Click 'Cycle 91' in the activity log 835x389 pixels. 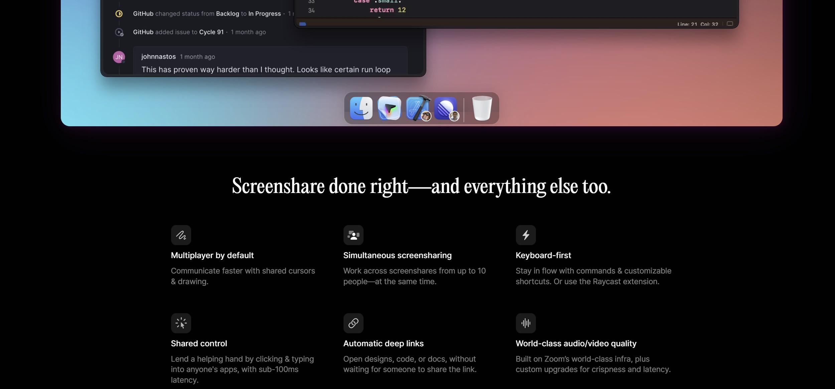click(211, 32)
